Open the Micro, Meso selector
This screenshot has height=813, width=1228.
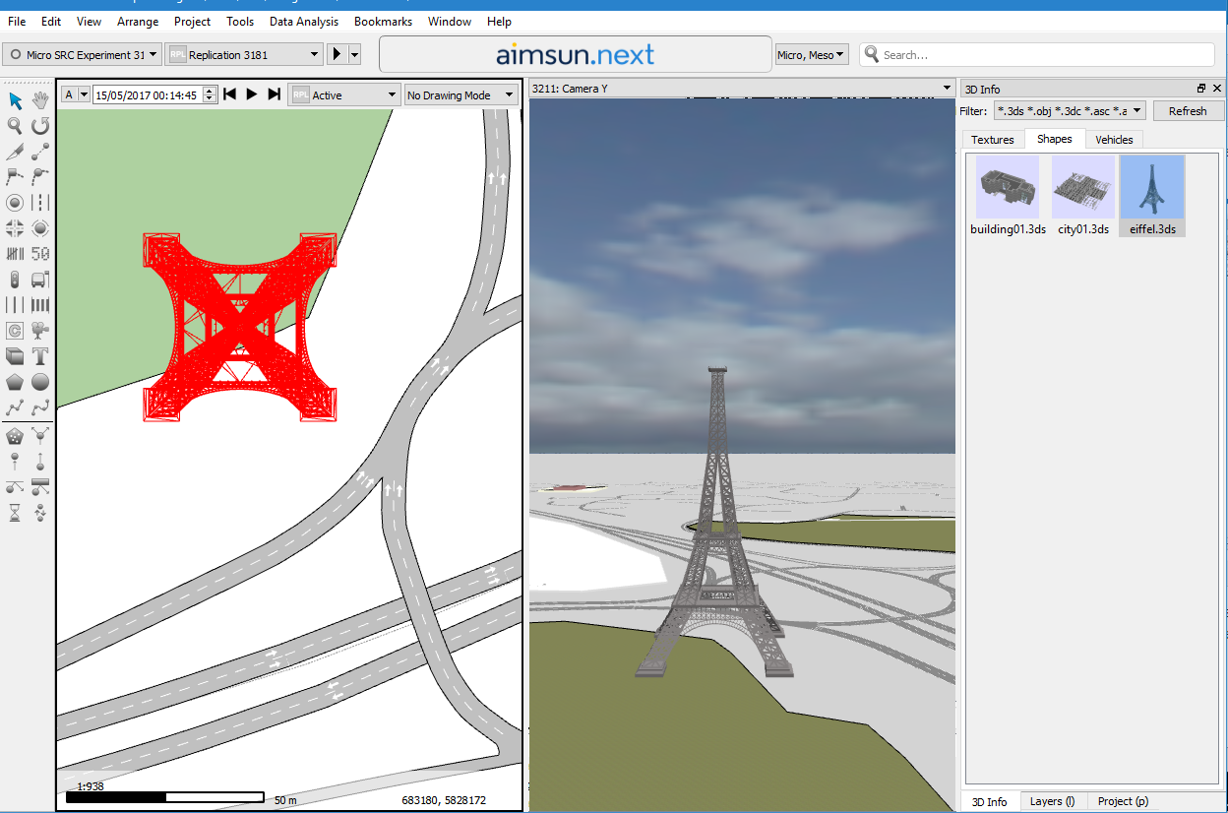click(811, 54)
